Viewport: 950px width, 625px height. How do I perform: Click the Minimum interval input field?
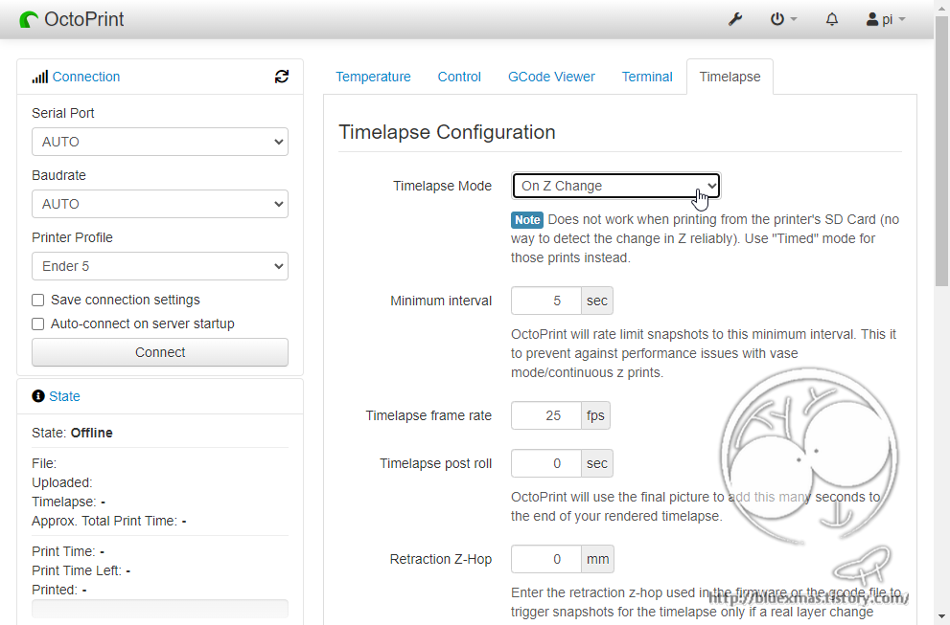point(545,301)
